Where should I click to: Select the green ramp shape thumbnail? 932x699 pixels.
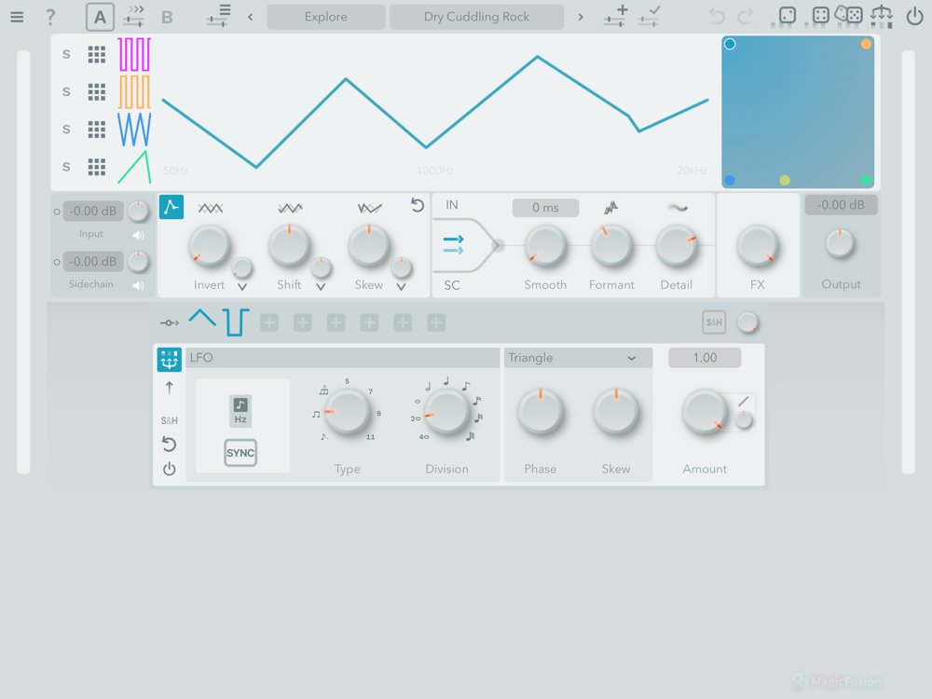pos(134,167)
